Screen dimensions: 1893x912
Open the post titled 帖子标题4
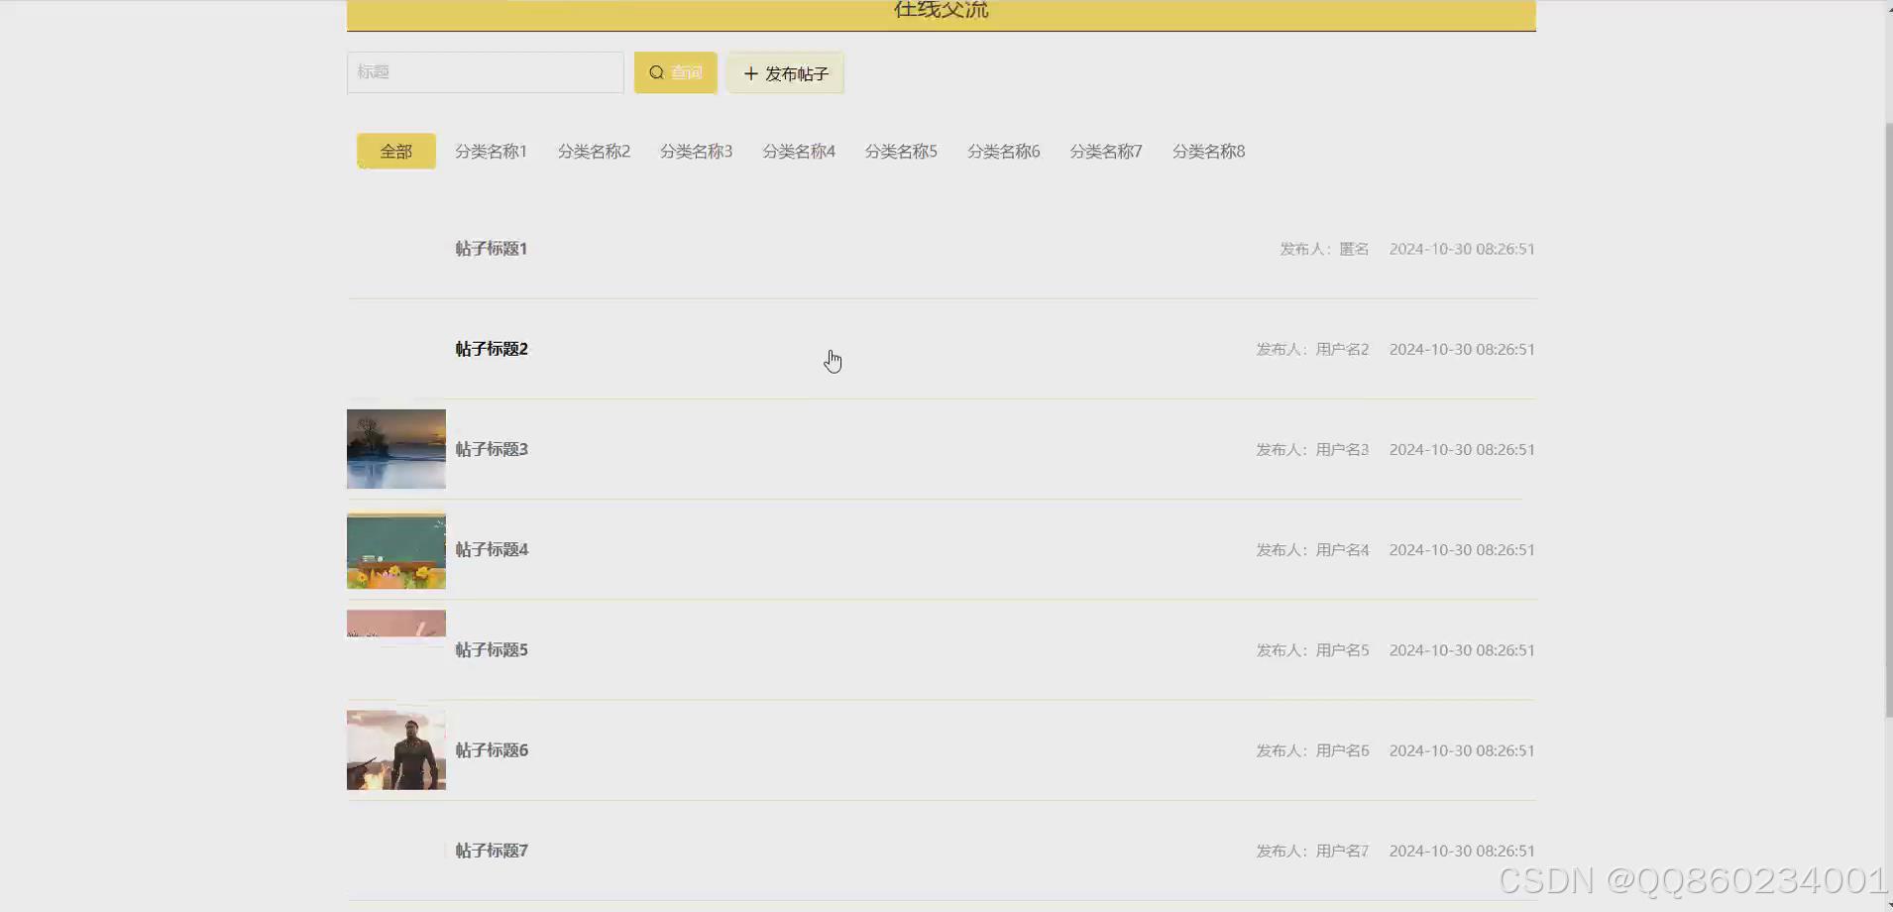(x=492, y=549)
